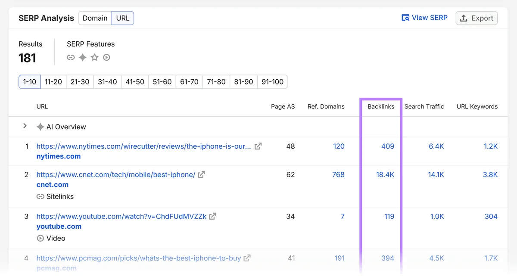This screenshot has width=517, height=277.
Task: Click the cnet.com domain link
Action: tap(53, 185)
